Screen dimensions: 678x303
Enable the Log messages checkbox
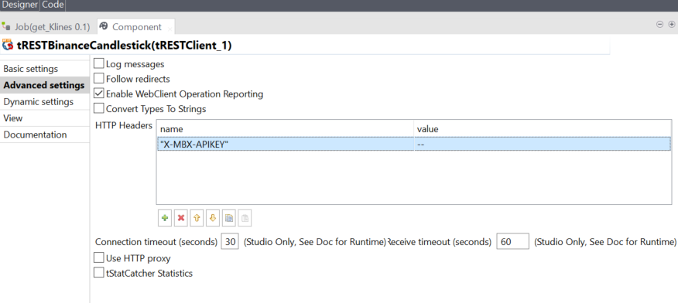click(99, 64)
